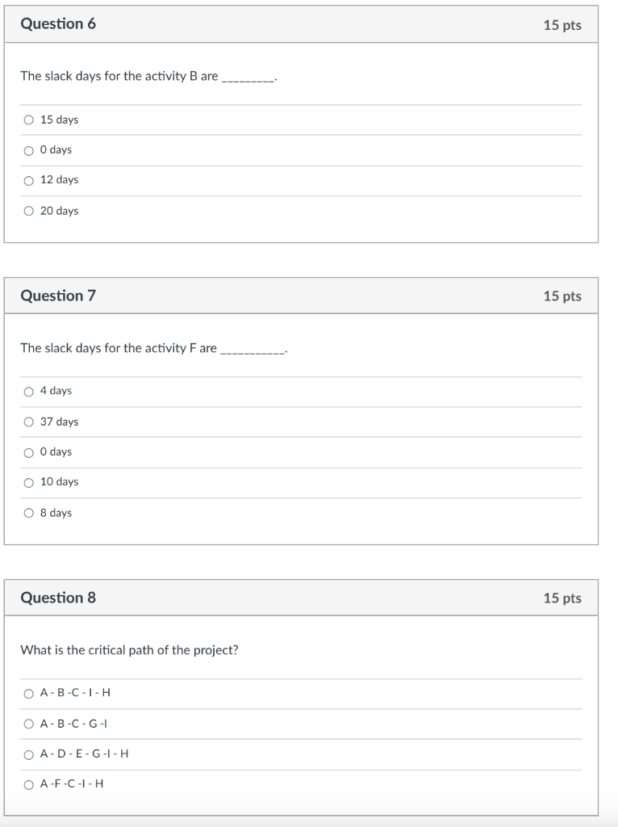Screen dimensions: 618x827
Task: Click the 15 pts label on Question 8
Action: coord(562,598)
